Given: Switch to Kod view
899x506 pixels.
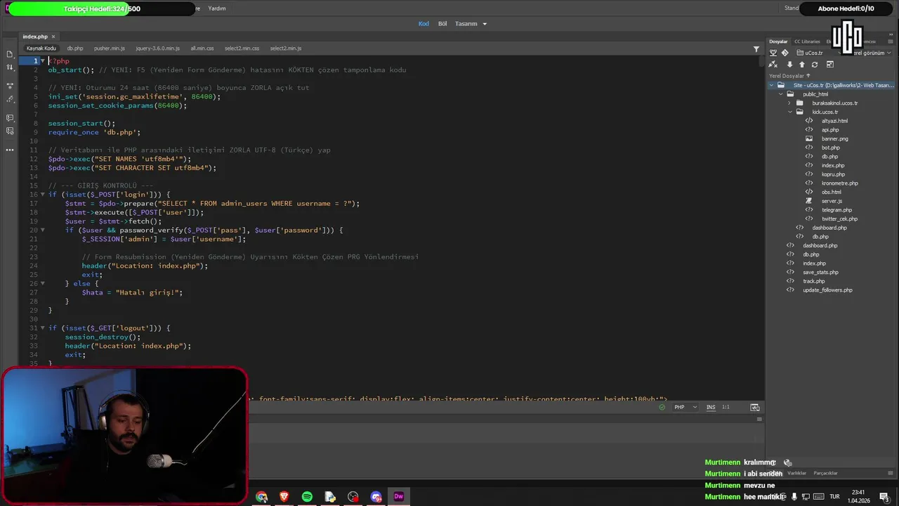Looking at the screenshot, I should pyautogui.click(x=424, y=24).
